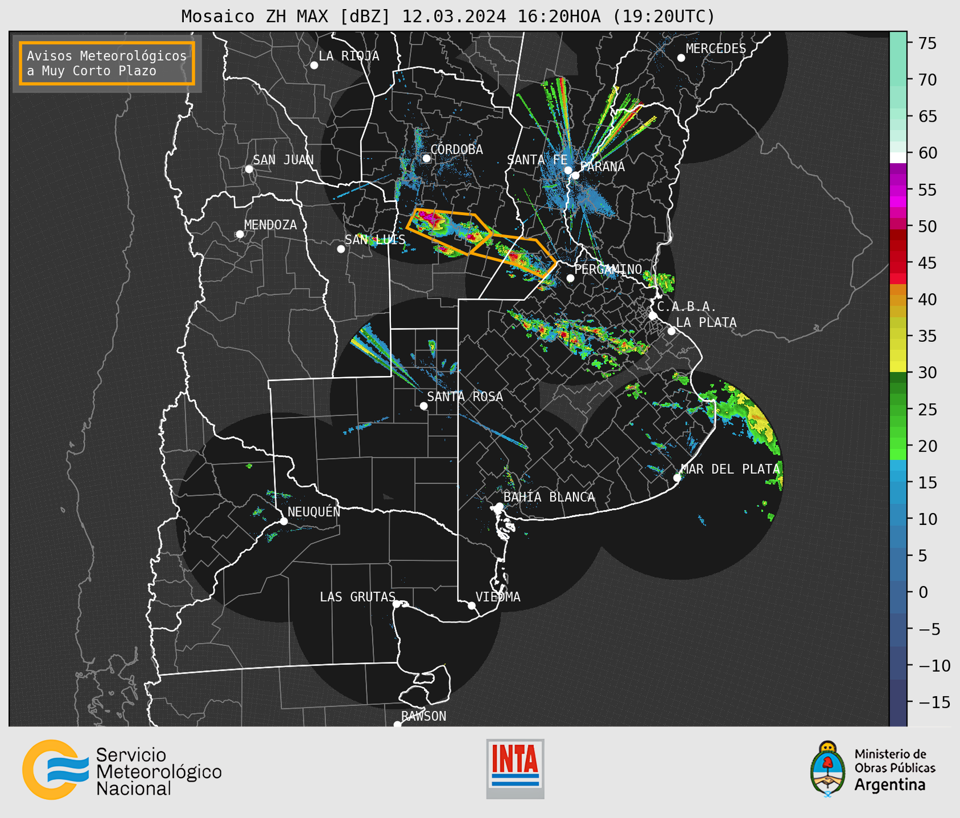Click the San Luis city marker dot
The height and width of the screenshot is (818, 960).
341,249
